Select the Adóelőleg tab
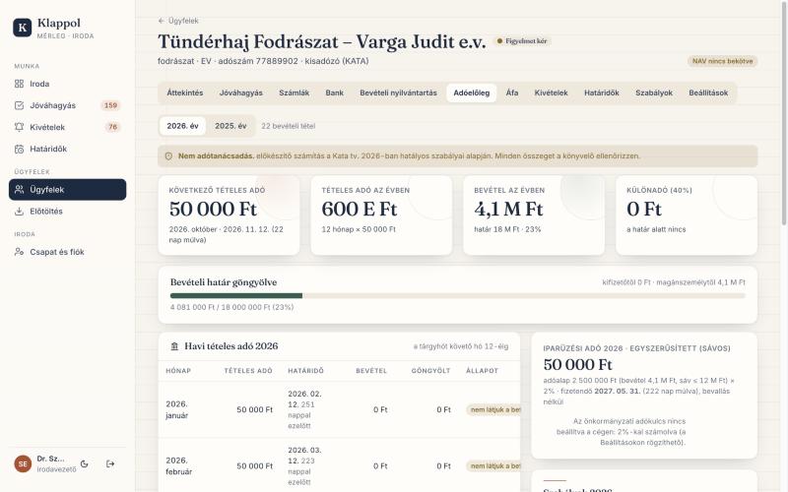The width and height of the screenshot is (788, 492). pyautogui.click(x=472, y=92)
